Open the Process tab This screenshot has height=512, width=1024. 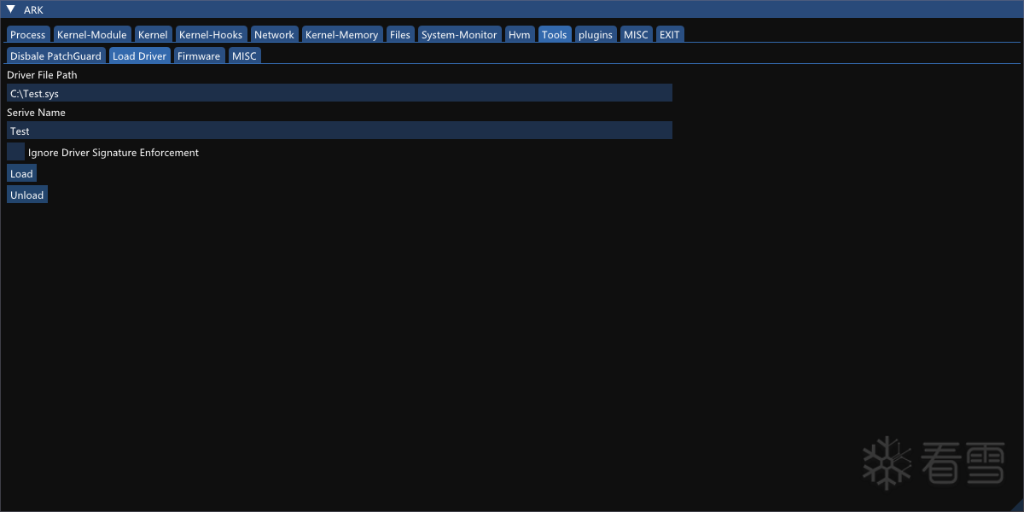28,35
